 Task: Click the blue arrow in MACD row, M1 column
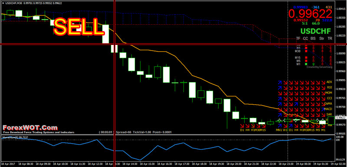323,109
